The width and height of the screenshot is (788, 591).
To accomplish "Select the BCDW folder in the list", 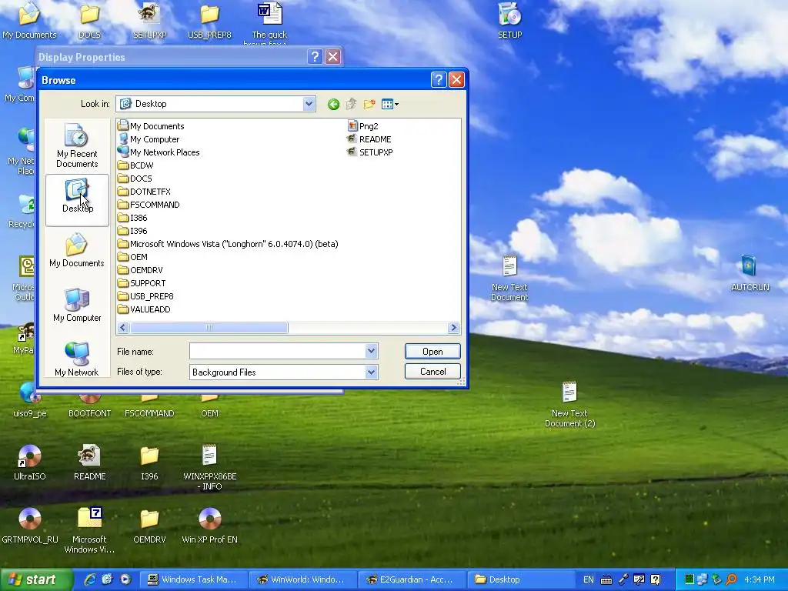I will 135,165.
